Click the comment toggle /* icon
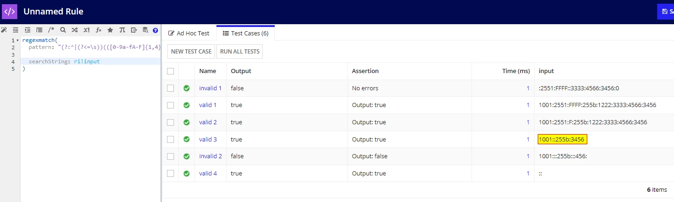 tap(51, 30)
